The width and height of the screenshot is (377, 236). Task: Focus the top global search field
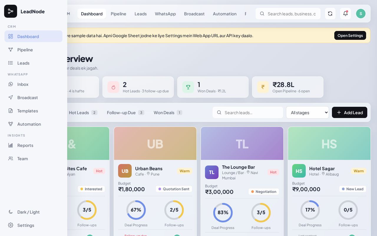288,14
